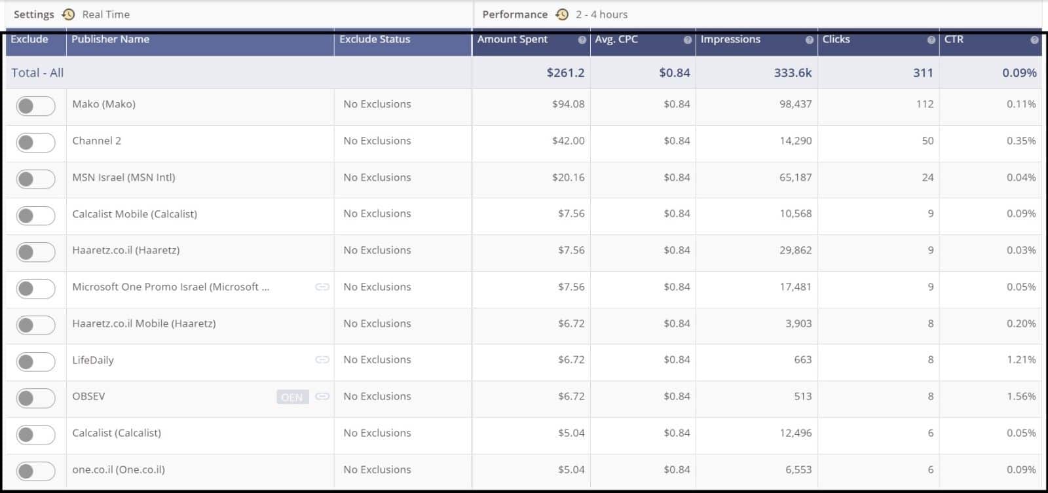
Task: Click Mako clicks value 112
Action: point(925,104)
